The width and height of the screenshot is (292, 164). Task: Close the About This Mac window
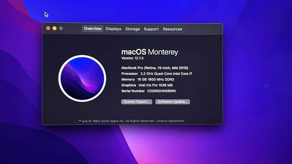[48, 28]
